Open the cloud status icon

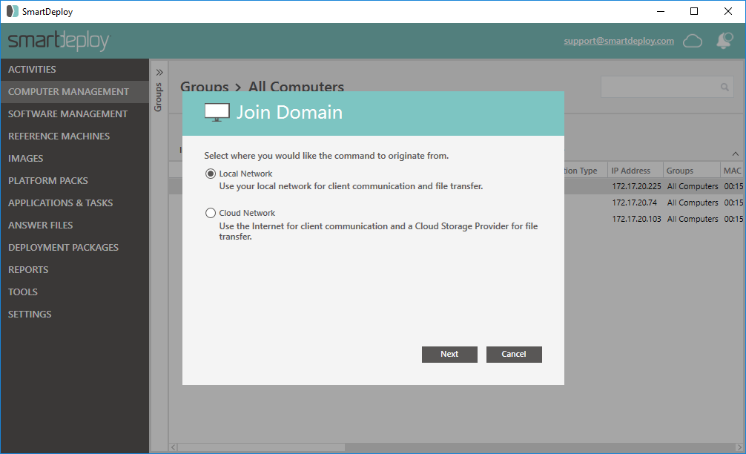[693, 41]
